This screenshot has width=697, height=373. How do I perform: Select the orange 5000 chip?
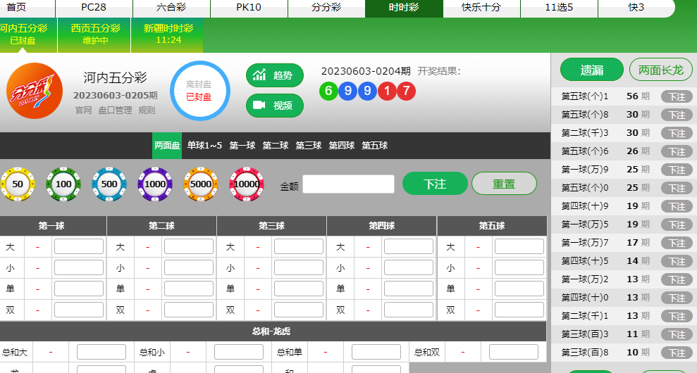point(201,184)
